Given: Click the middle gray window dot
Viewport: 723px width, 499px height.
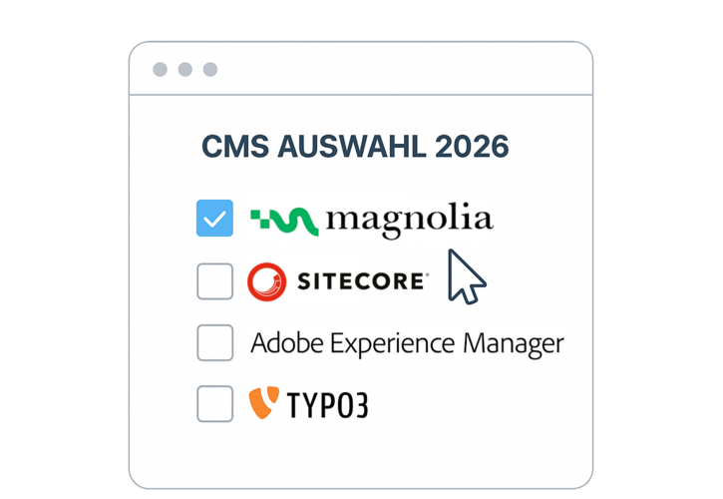Looking at the screenshot, I should [184, 70].
